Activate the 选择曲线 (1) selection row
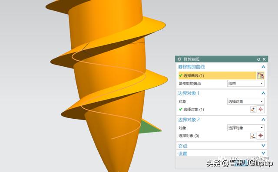 [x=217, y=75]
